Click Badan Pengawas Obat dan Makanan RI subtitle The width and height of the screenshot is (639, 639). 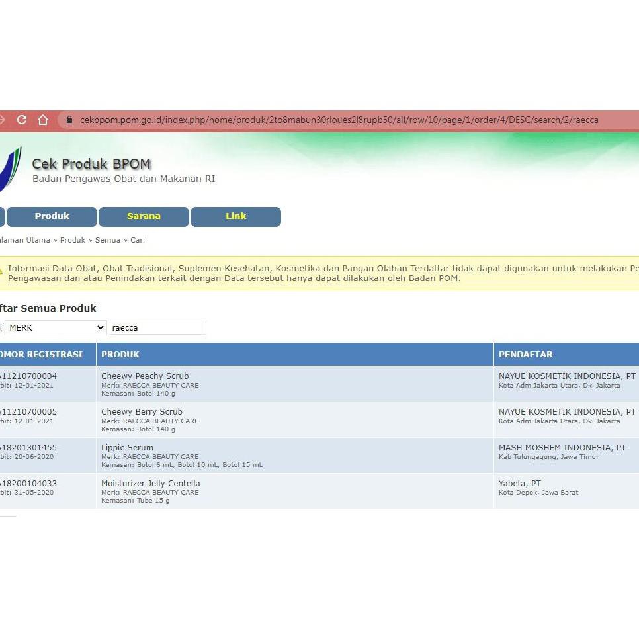coord(124,179)
